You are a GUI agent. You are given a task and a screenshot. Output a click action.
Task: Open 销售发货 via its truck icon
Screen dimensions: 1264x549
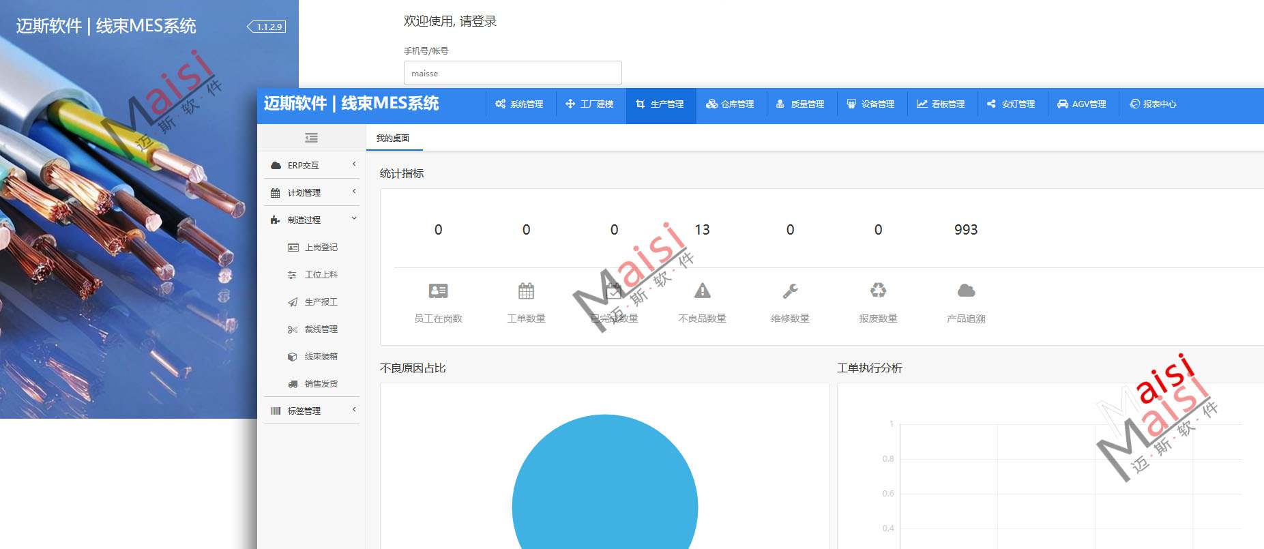pos(293,384)
